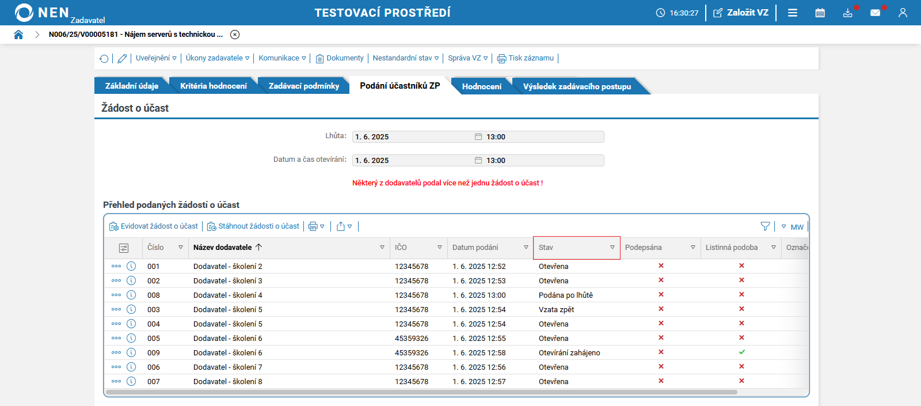The width and height of the screenshot is (921, 406).
Task: Switch to the Základní údaje tab
Action: (x=131, y=86)
